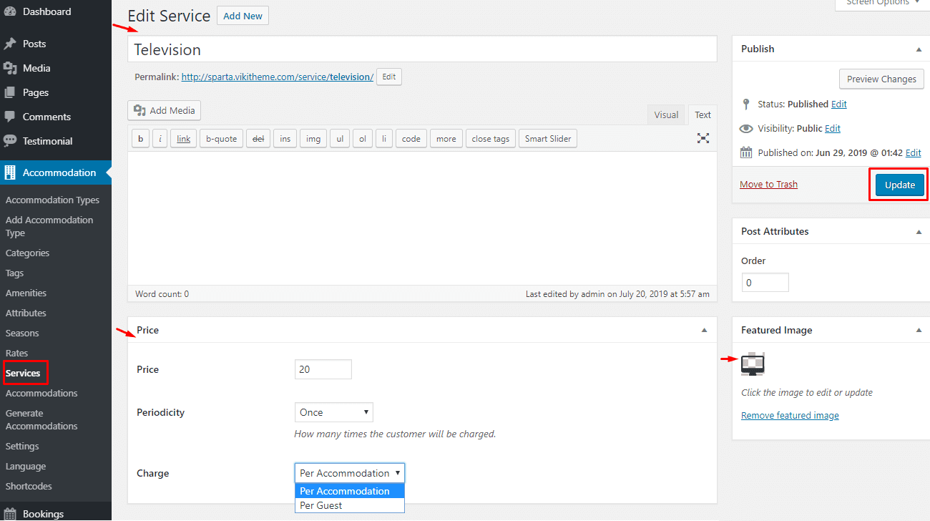Click the Update button
The height and width of the screenshot is (521, 930).
(899, 185)
